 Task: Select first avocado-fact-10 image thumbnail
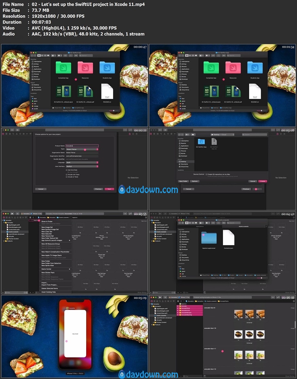click(238, 334)
